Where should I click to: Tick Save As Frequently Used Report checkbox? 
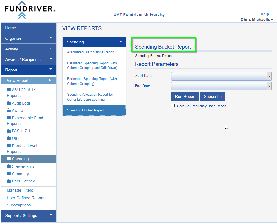coord(173,106)
